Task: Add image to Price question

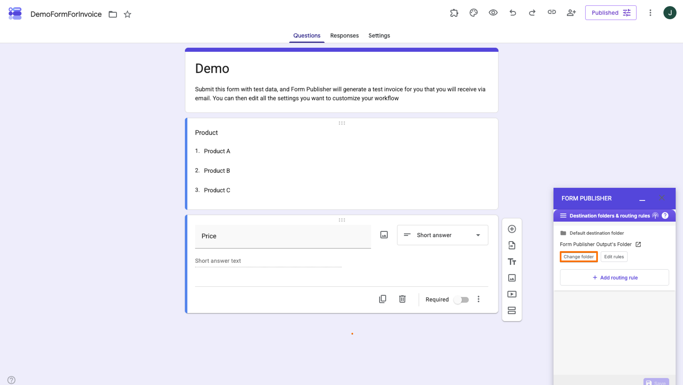Action: coord(384,235)
